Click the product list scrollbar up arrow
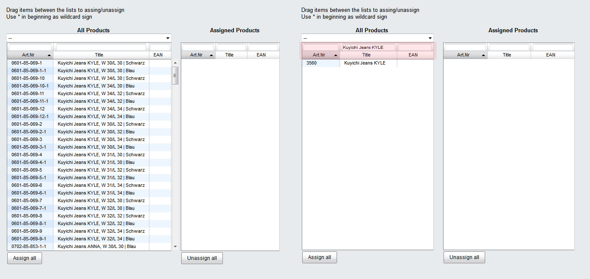Image resolution: width=590 pixels, height=279 pixels. [x=175, y=63]
